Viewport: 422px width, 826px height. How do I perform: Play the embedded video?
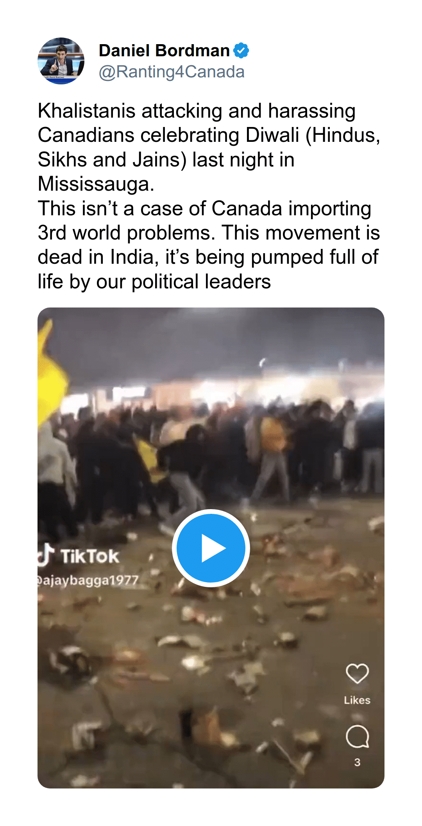coord(211,548)
